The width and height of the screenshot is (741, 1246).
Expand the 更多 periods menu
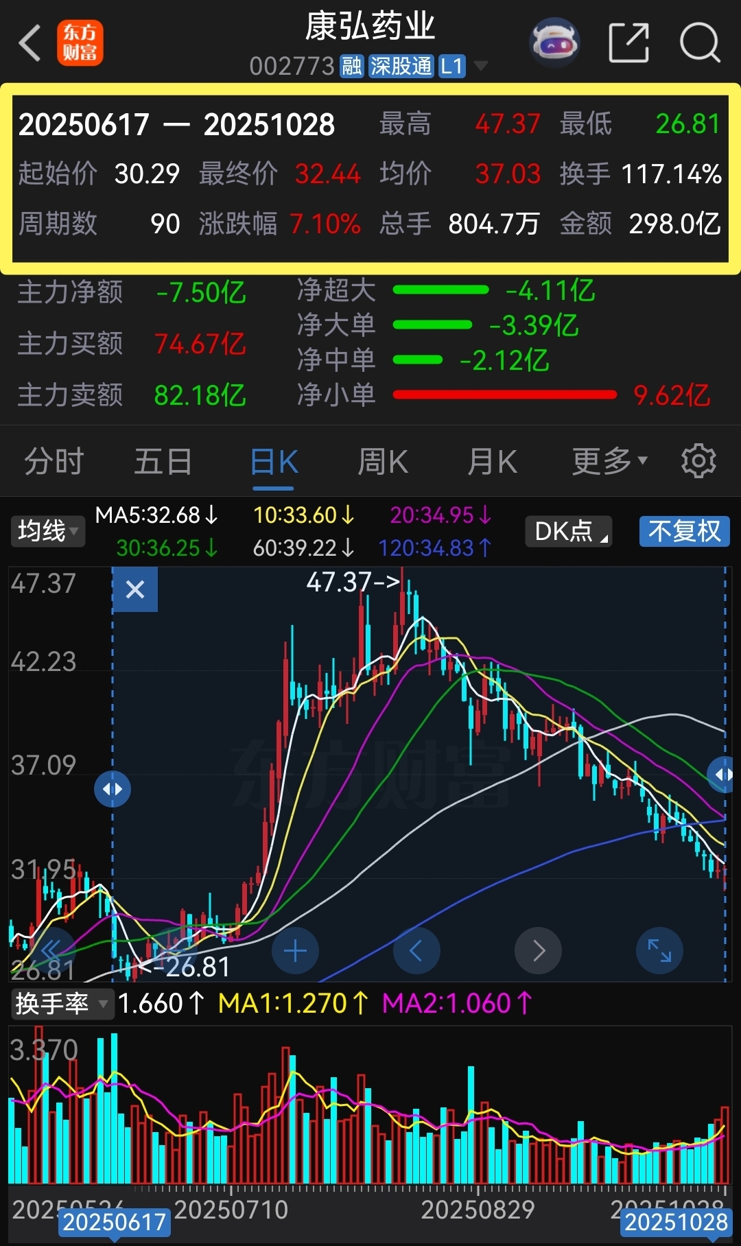(610, 461)
